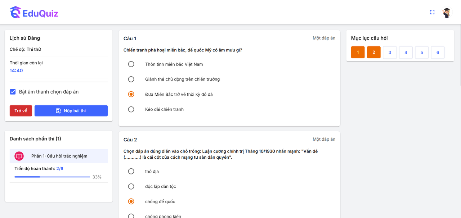Toggle fullscreen mode icon

point(432,12)
